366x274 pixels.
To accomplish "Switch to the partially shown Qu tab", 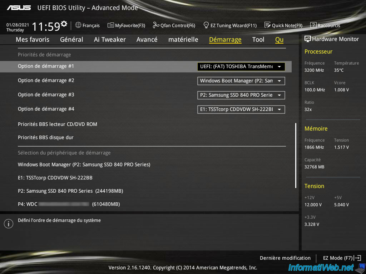I will [x=280, y=40].
